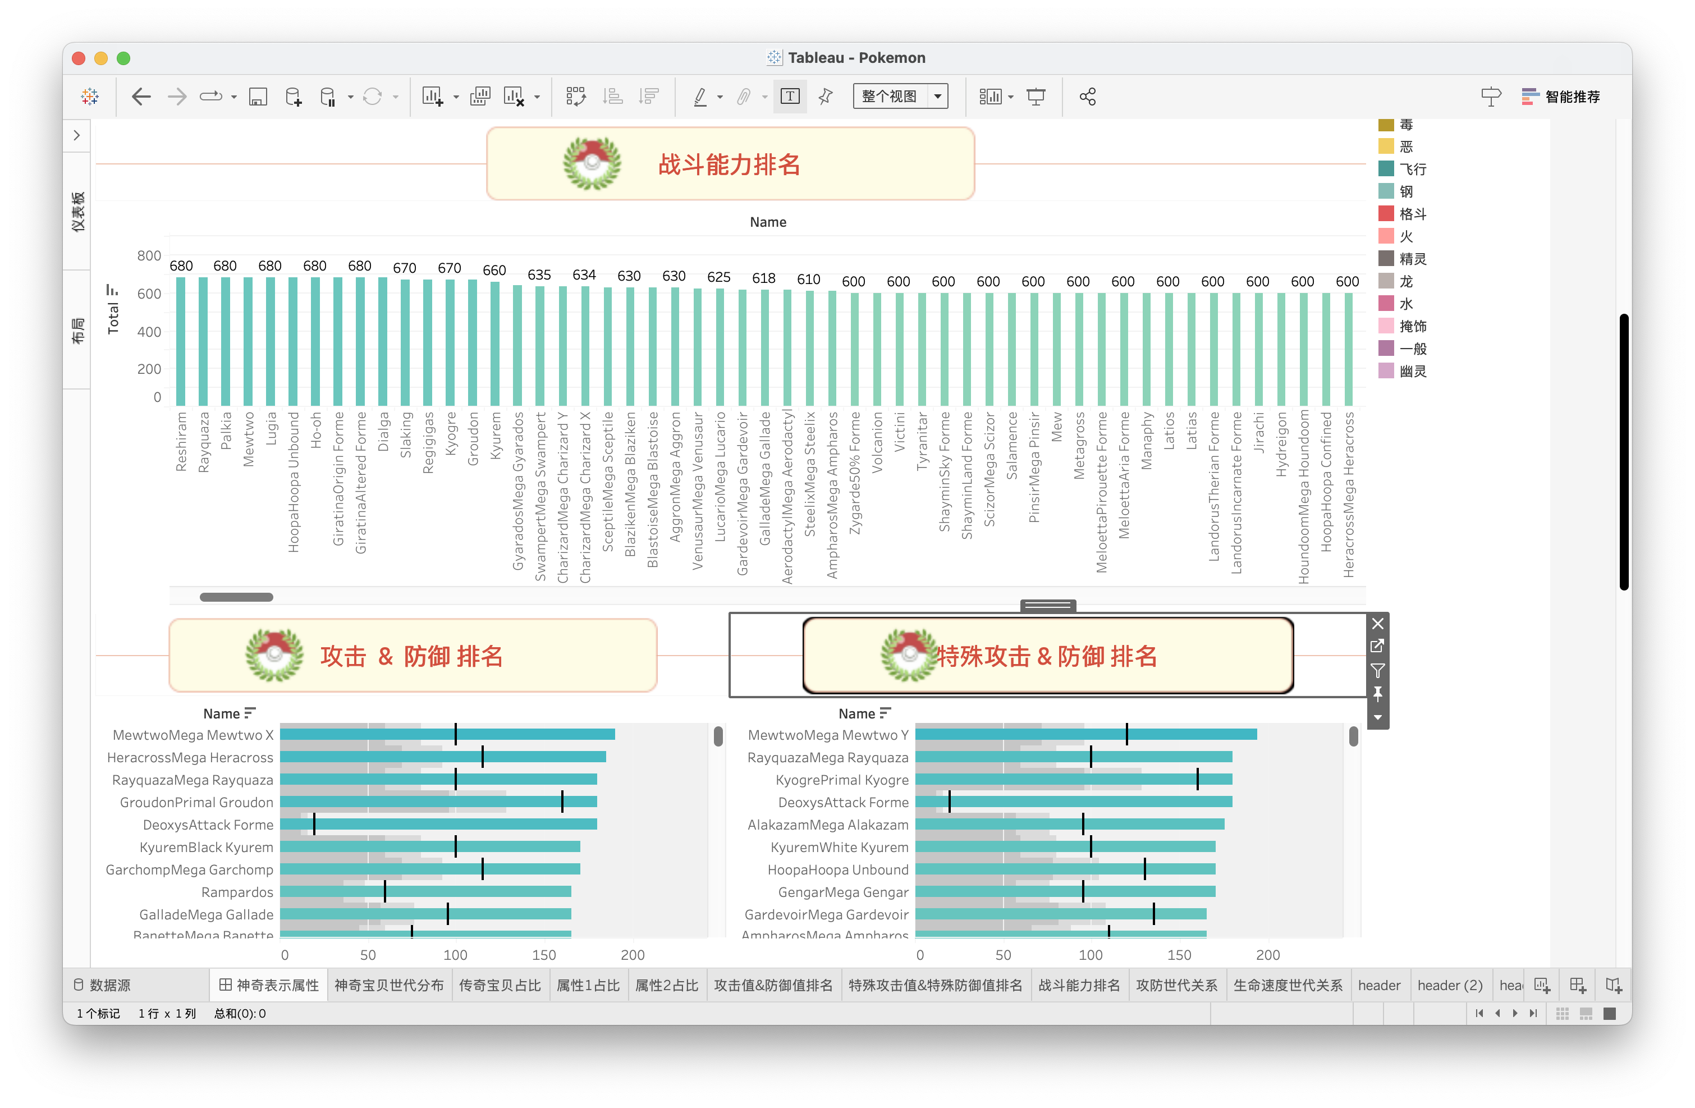Share the workbook with others

(x=1087, y=96)
